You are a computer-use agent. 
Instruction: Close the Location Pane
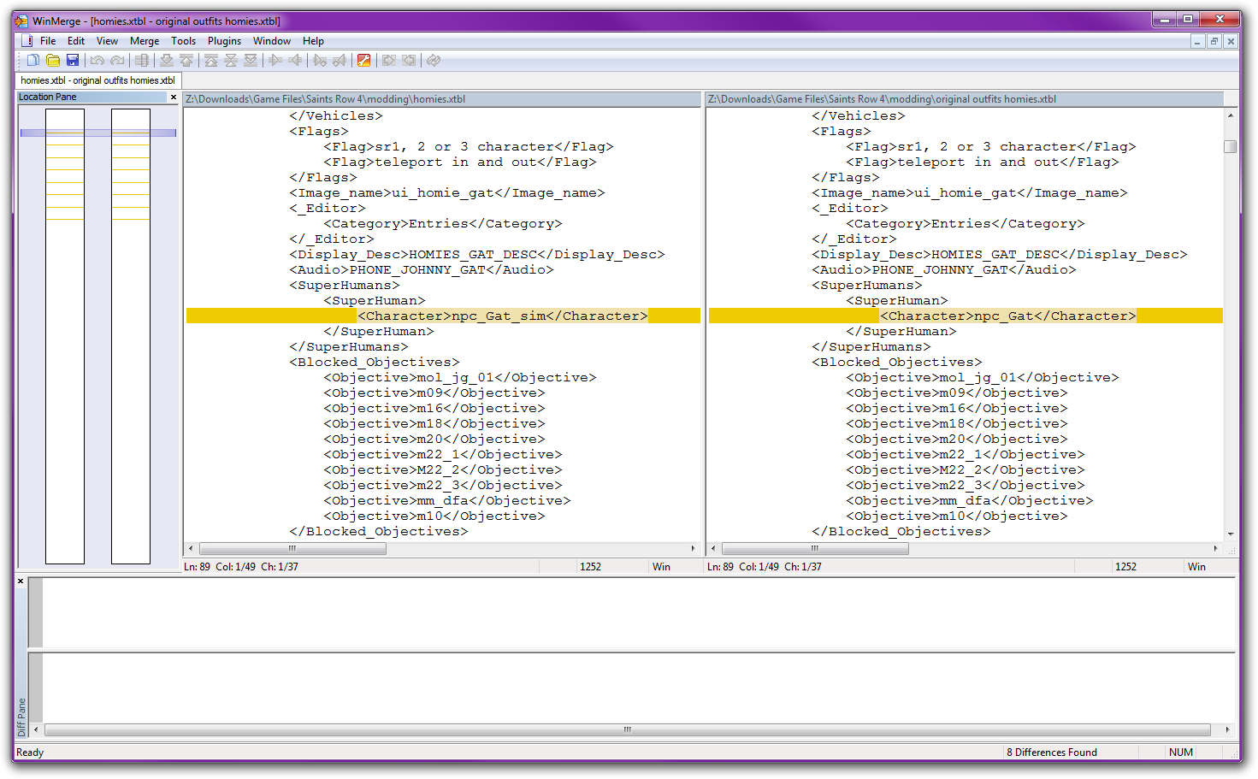pyautogui.click(x=174, y=97)
